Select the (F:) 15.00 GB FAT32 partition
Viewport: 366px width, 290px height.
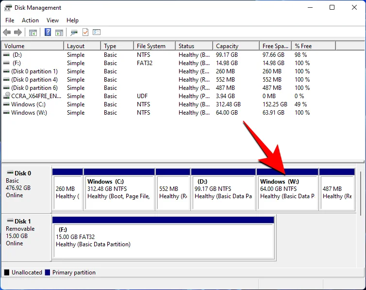163,237
